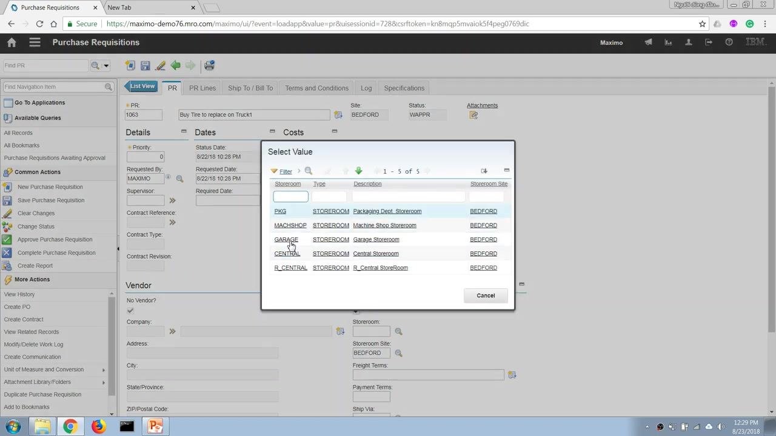Open the Attachments icon
776x436 pixels.
(x=473, y=115)
